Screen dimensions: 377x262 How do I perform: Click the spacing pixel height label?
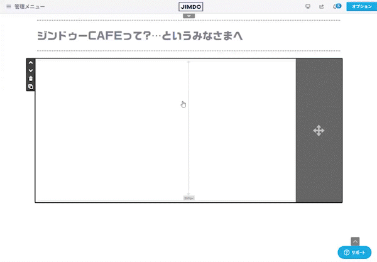[x=188, y=198]
